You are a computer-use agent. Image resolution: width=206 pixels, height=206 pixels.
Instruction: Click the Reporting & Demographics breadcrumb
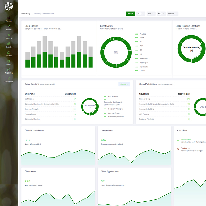tap(44, 14)
